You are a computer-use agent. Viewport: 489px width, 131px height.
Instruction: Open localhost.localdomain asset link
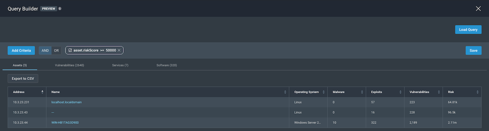(x=66, y=102)
